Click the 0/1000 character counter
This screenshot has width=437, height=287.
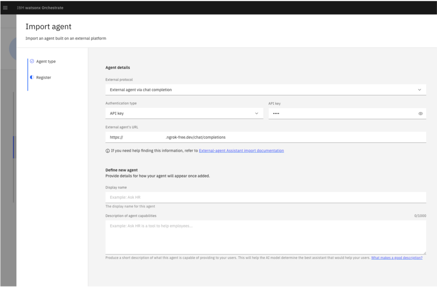coord(420,216)
